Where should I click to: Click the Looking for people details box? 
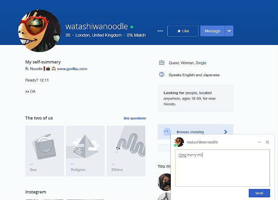(195, 98)
